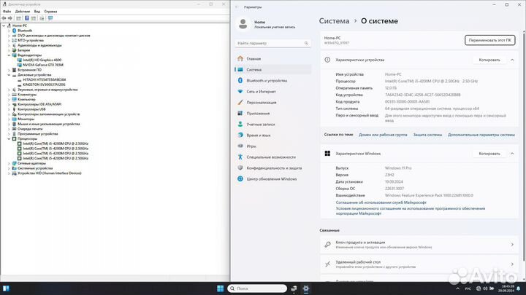This screenshot has height=295, width=526.
Task: Click the blue Help icon in Device Manager toolbar
Action: click(x=27, y=18)
